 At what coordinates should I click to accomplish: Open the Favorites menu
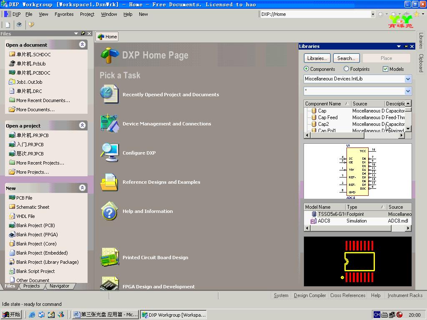[64, 14]
